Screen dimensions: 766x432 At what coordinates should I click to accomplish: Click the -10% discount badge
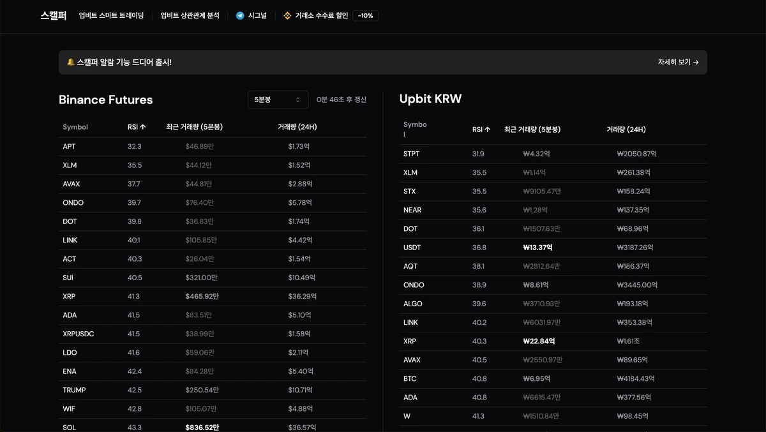(x=366, y=15)
